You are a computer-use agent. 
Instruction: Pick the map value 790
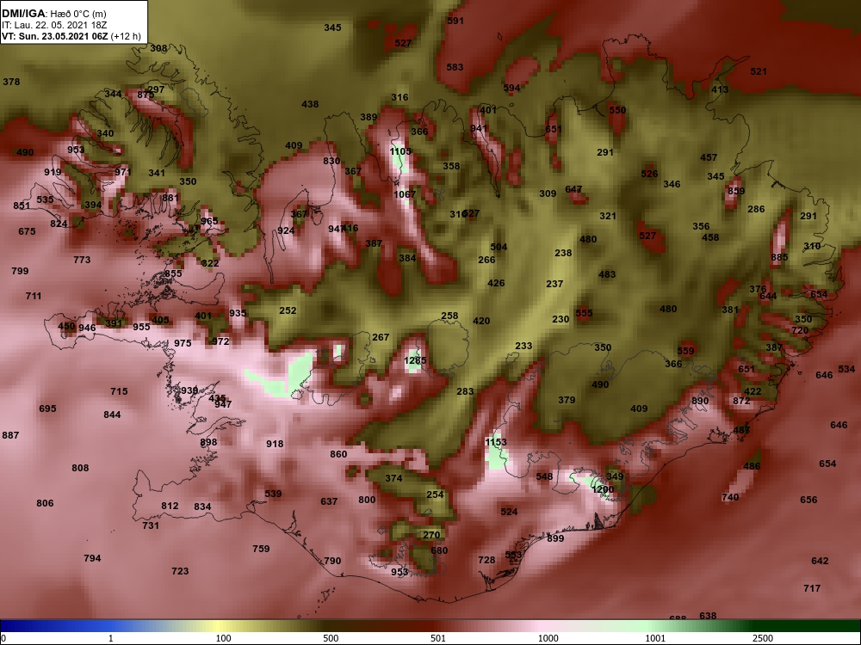point(332,561)
